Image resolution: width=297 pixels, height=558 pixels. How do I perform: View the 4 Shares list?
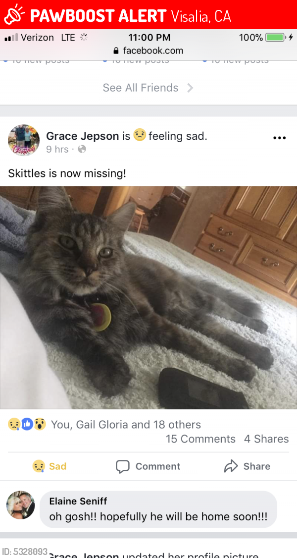[266, 439]
